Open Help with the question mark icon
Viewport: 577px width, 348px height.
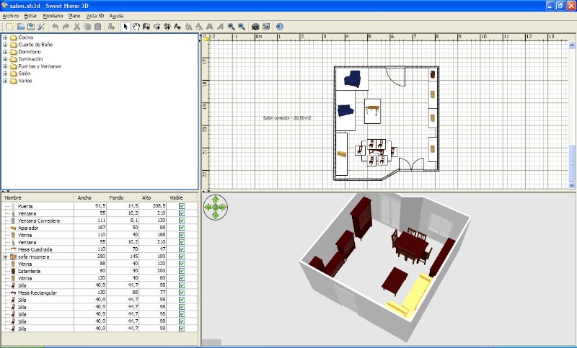point(280,27)
